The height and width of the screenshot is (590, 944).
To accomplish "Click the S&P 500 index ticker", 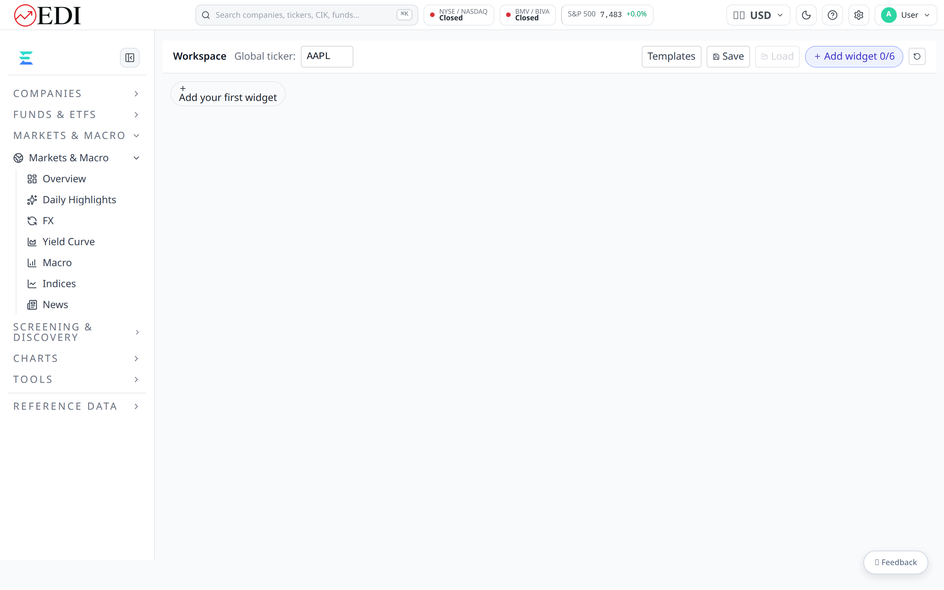I will [607, 15].
